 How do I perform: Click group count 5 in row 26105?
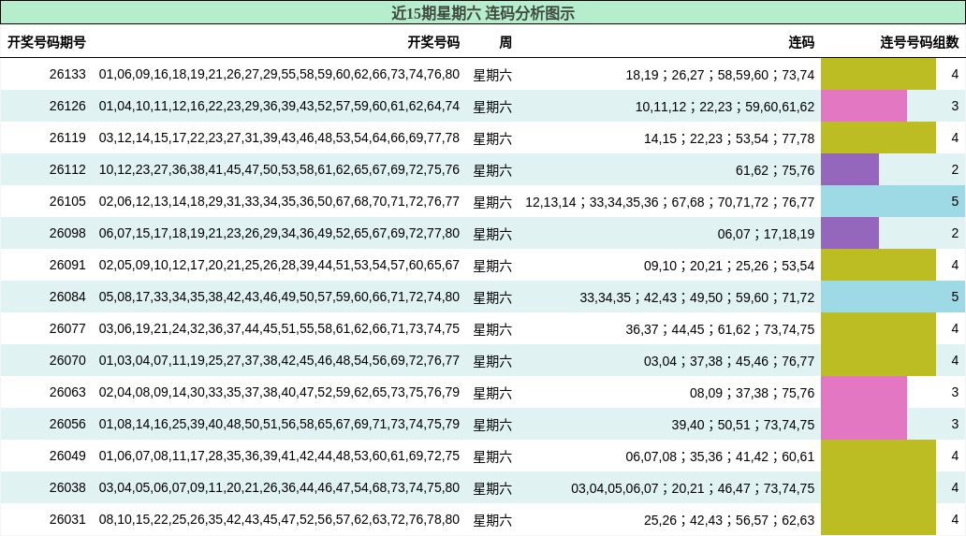(x=955, y=201)
